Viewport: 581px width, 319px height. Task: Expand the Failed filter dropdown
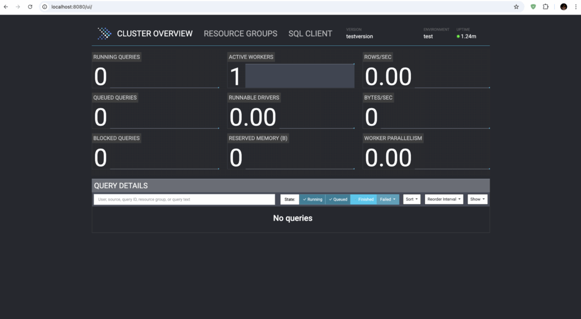click(388, 199)
